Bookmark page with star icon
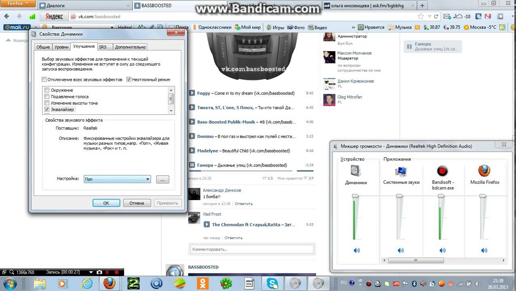 [x=421, y=17]
